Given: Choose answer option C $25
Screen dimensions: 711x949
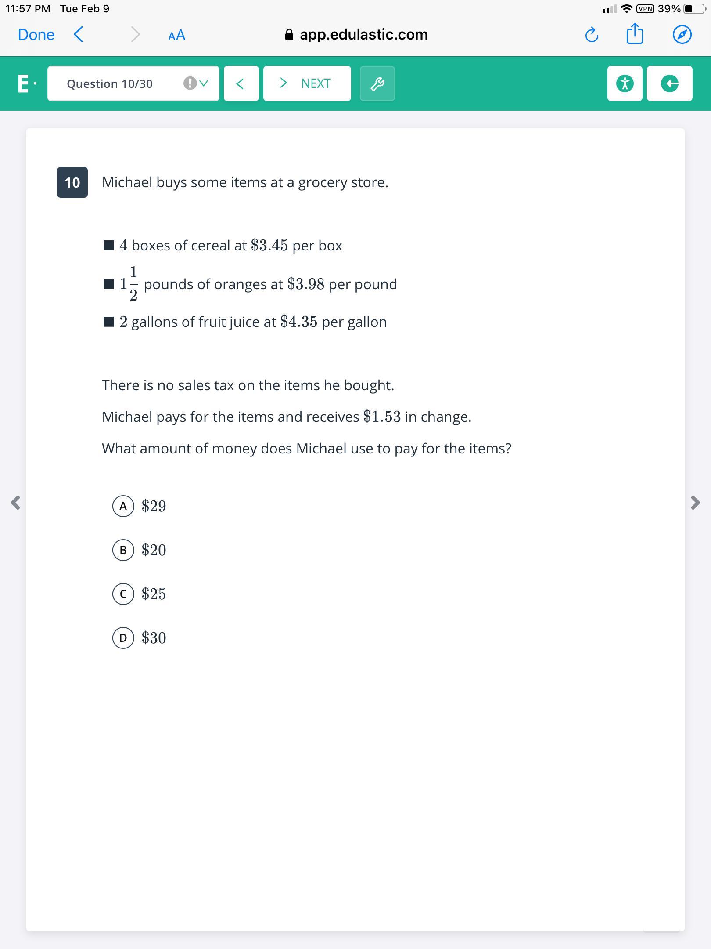Looking at the screenshot, I should (123, 594).
